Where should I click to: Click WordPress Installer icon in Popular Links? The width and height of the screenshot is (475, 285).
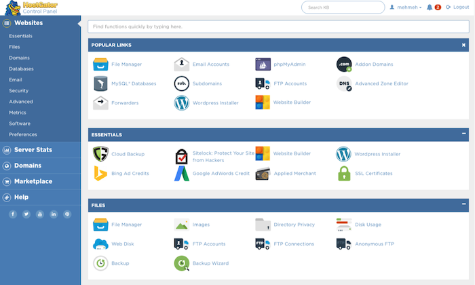(182, 103)
